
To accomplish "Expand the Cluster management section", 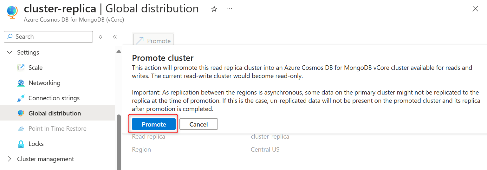I will click(x=10, y=159).
